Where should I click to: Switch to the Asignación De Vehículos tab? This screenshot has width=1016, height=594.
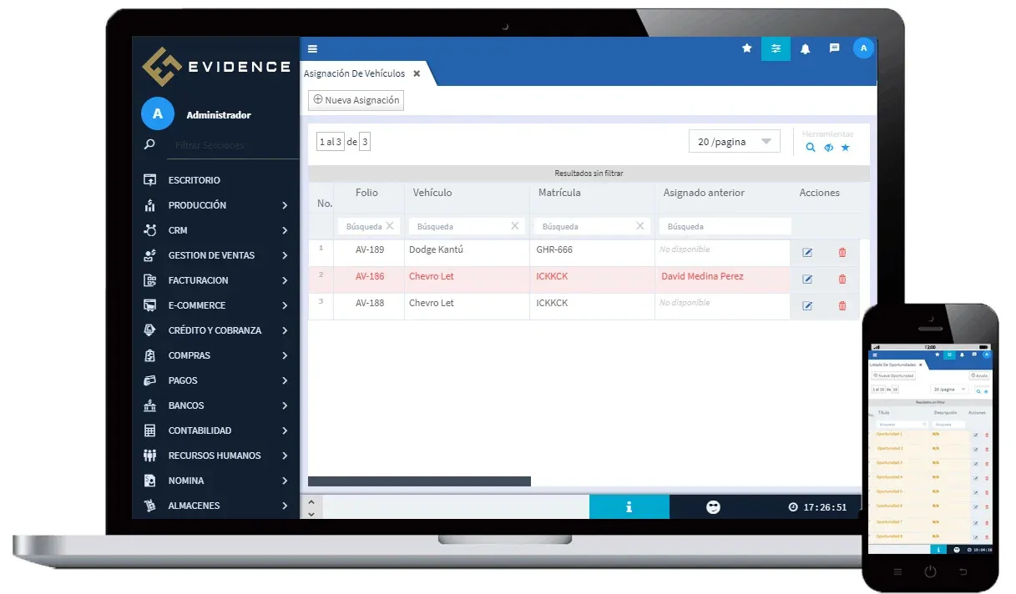(x=354, y=73)
